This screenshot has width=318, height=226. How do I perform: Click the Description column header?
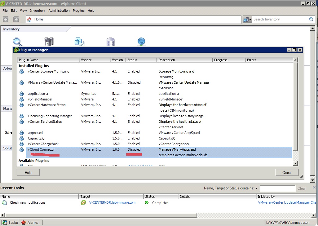click(184, 60)
